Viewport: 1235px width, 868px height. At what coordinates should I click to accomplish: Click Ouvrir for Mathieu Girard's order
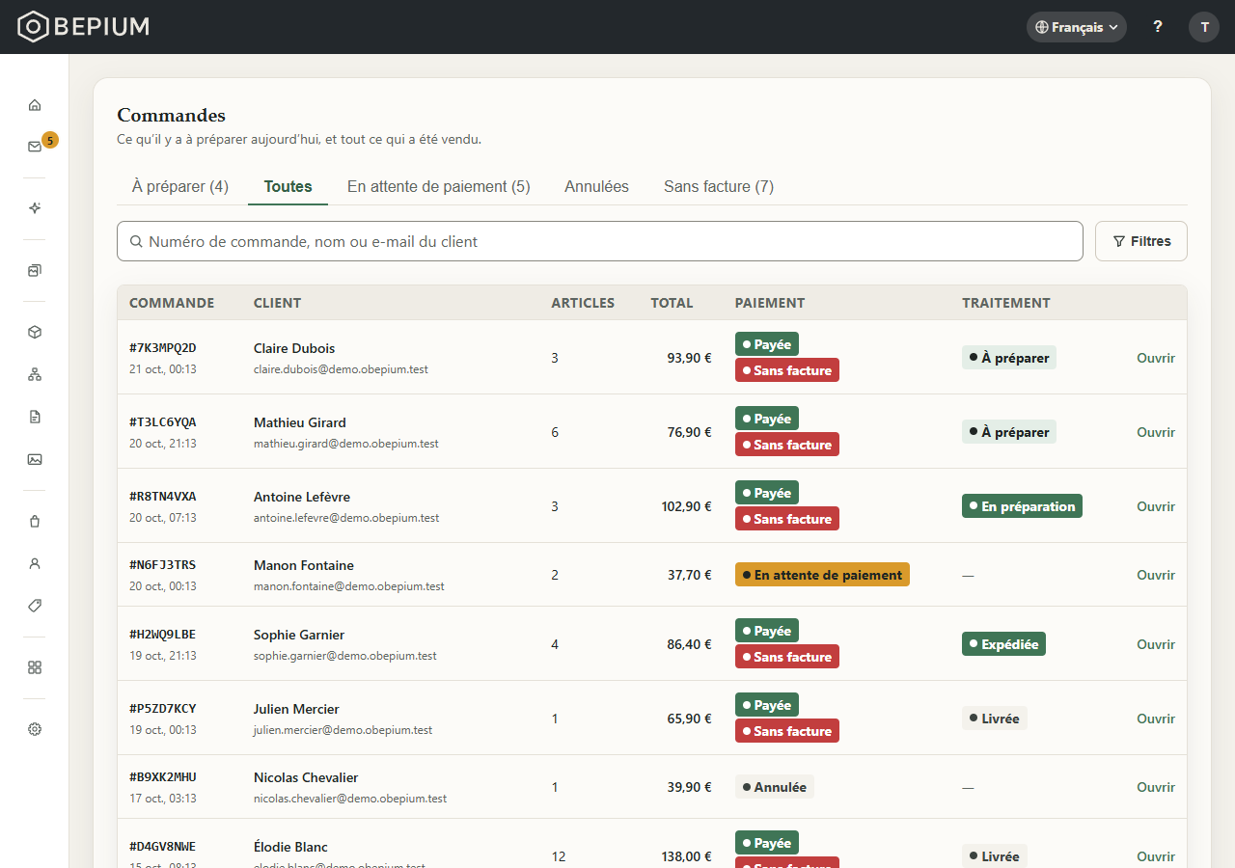click(1156, 432)
